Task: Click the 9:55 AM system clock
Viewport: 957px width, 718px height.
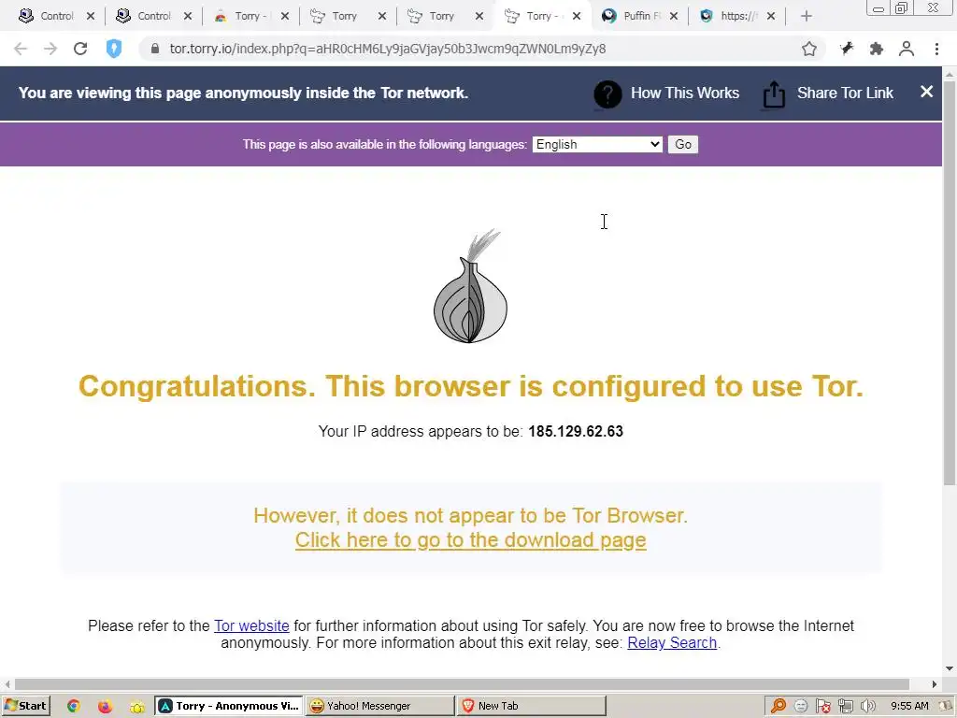Action: [x=909, y=706]
